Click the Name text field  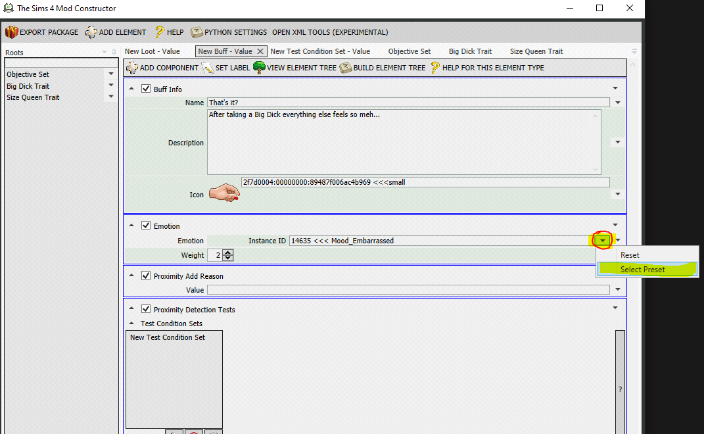coord(408,103)
